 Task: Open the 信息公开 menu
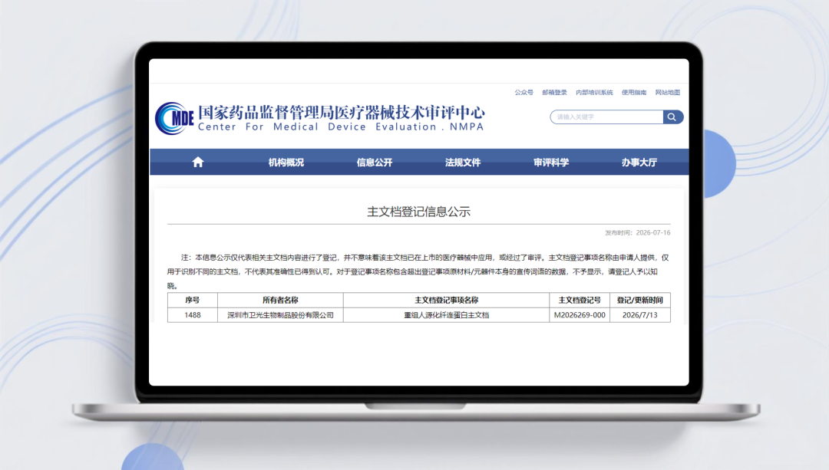(375, 163)
